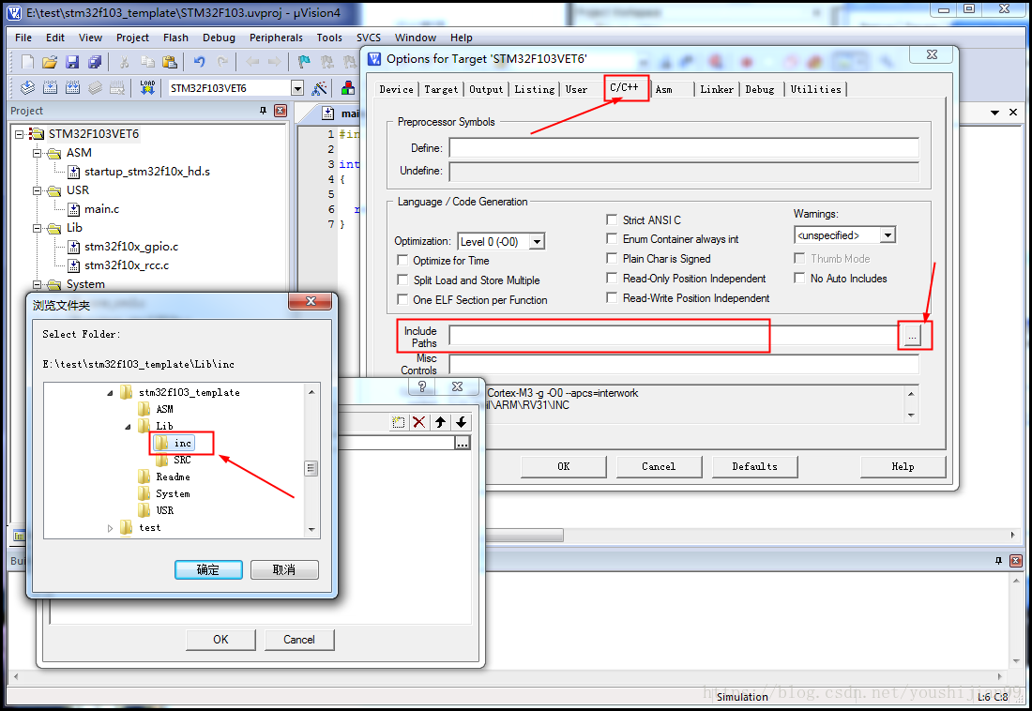
Task: Check No Auto Includes option
Action: pyautogui.click(x=799, y=279)
